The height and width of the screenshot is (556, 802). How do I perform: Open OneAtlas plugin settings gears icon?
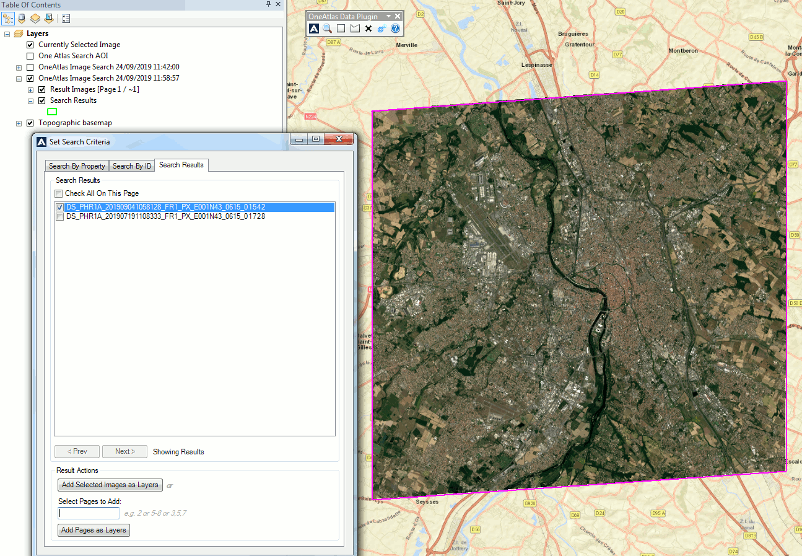(x=381, y=29)
